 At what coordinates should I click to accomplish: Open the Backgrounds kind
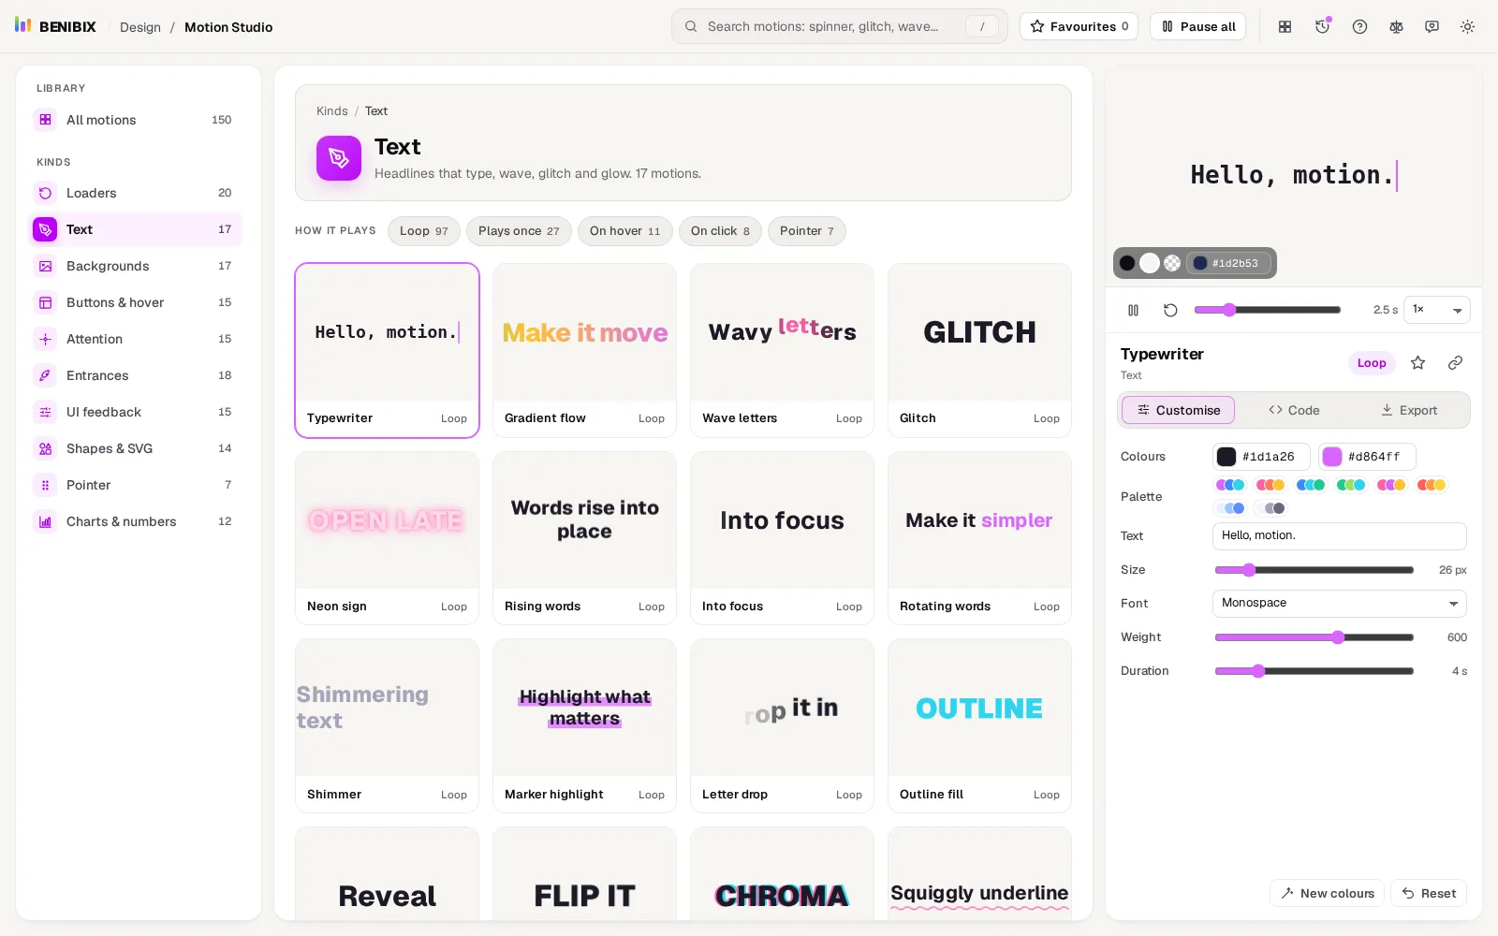point(136,266)
